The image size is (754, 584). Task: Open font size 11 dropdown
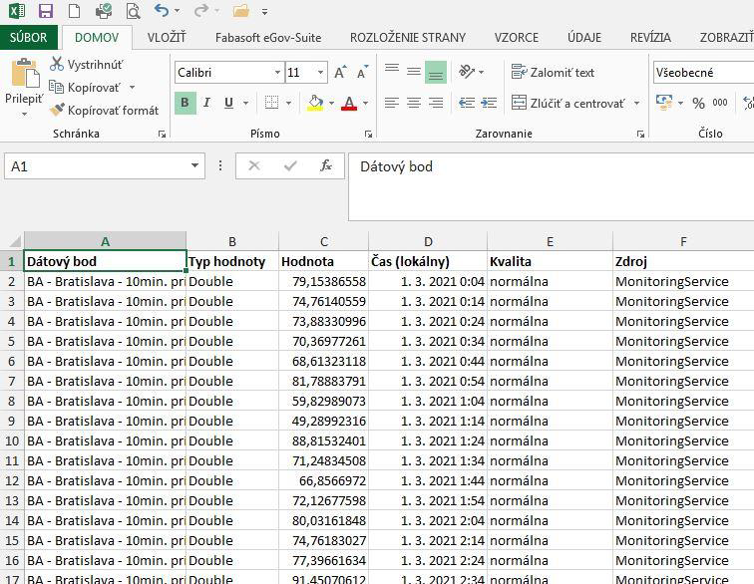click(321, 73)
